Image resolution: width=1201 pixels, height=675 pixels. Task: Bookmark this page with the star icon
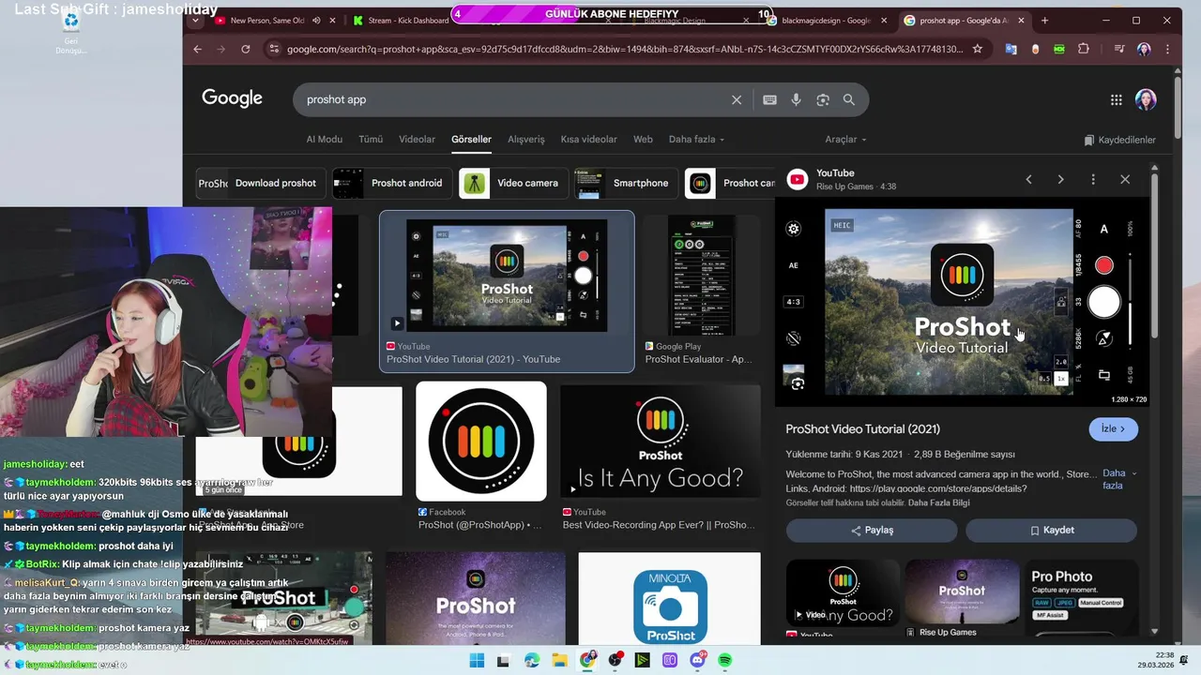[977, 49]
